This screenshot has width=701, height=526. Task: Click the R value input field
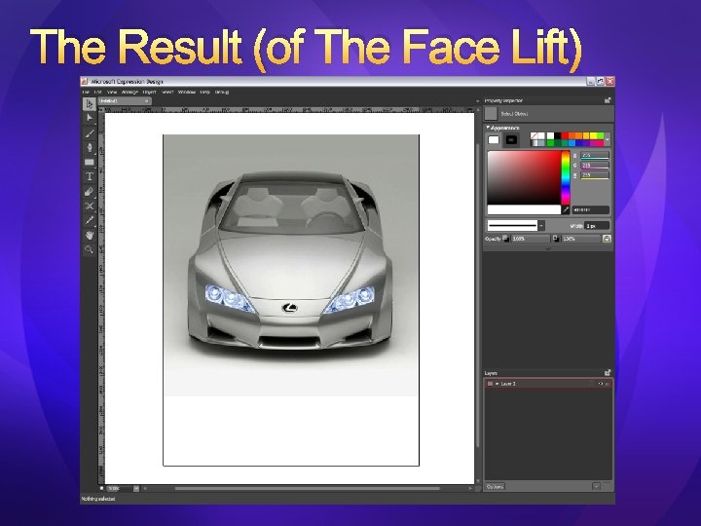[x=595, y=155]
